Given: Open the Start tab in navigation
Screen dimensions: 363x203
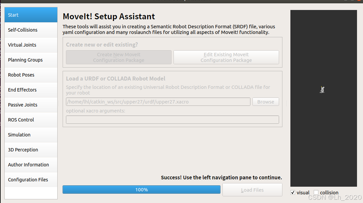Looking at the screenshot, I should pyautogui.click(x=31, y=15).
